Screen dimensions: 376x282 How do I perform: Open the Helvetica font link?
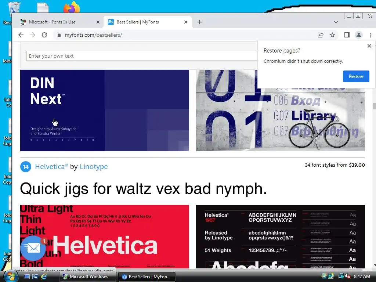click(51, 166)
